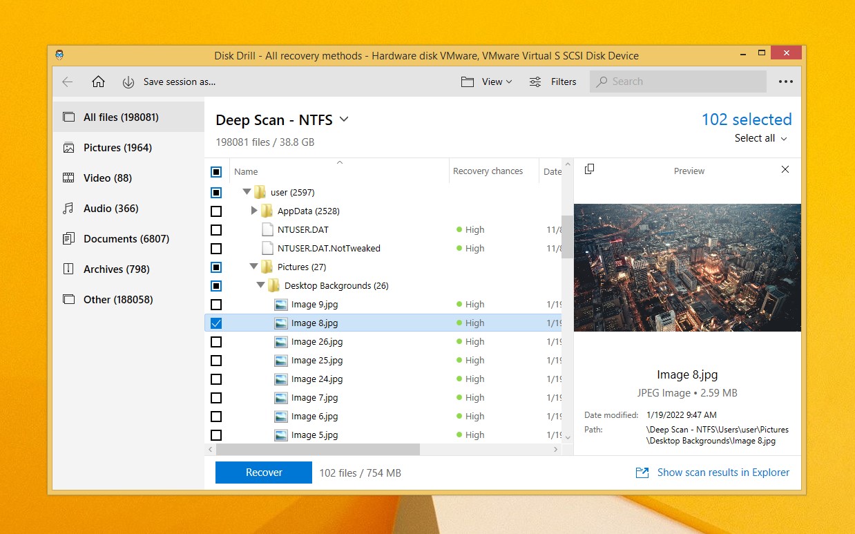855x534 pixels.
Task: Show Video (88) category
Action: 128,178
